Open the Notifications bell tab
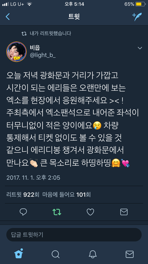 click(92, 254)
